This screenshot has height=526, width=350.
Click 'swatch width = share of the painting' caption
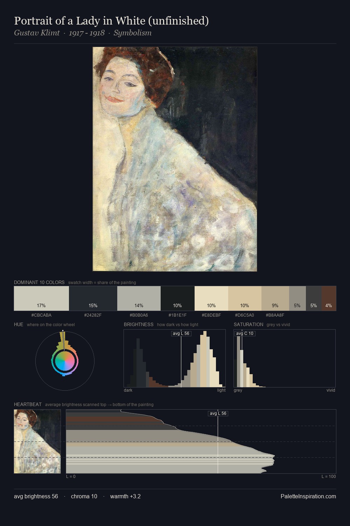pos(102,283)
